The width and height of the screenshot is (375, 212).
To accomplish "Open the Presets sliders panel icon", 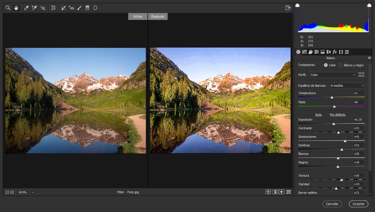I will (347, 52).
